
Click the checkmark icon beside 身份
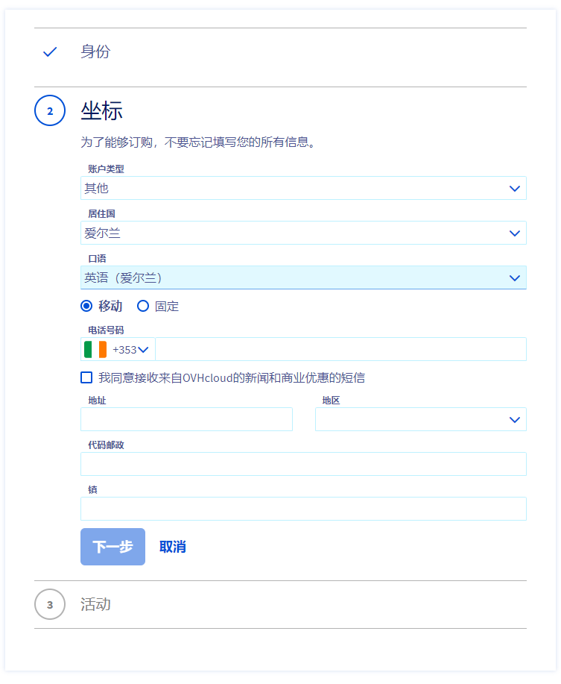pyautogui.click(x=50, y=52)
